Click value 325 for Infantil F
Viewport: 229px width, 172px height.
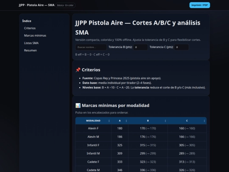120,145
